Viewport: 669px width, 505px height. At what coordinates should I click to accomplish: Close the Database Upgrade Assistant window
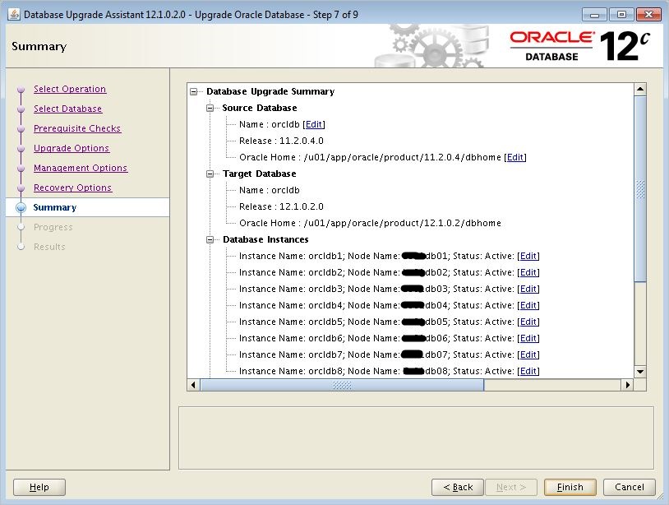point(648,15)
